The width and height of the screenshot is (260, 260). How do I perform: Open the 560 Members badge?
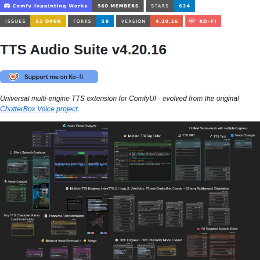click(118, 6)
